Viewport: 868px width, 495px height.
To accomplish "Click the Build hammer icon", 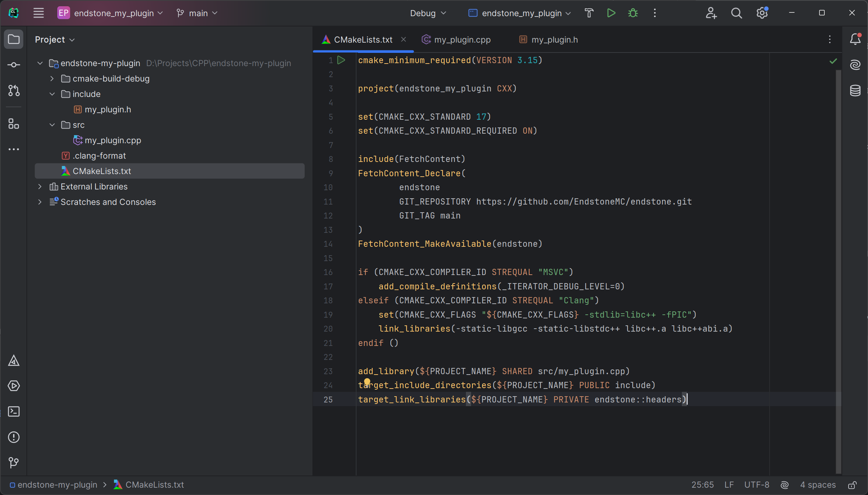I will 589,13.
